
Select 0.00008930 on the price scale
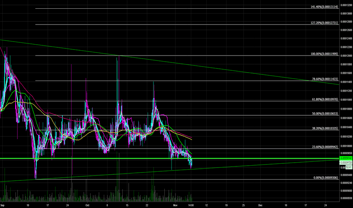click(x=346, y=198)
